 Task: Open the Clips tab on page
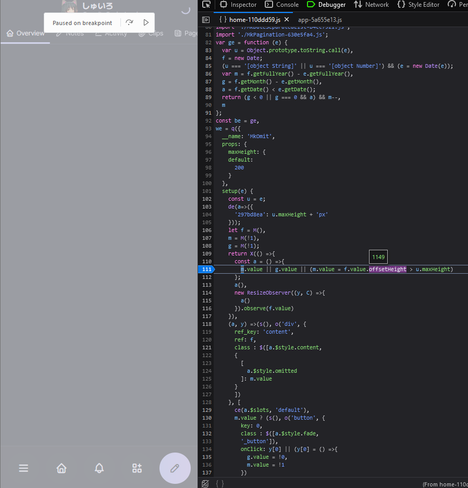151,33
